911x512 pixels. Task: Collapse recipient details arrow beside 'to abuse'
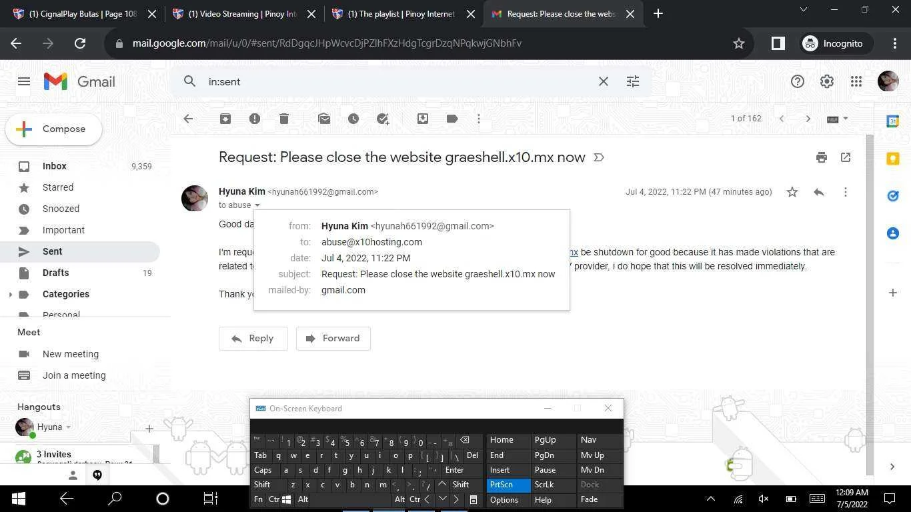257,205
